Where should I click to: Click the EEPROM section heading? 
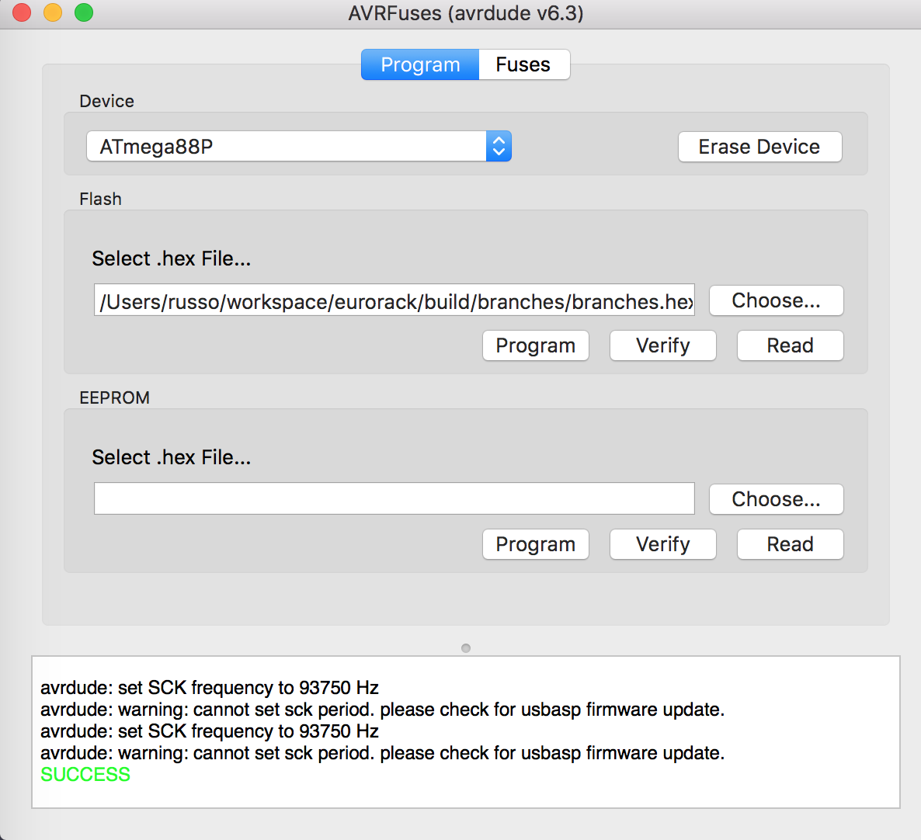pos(114,397)
